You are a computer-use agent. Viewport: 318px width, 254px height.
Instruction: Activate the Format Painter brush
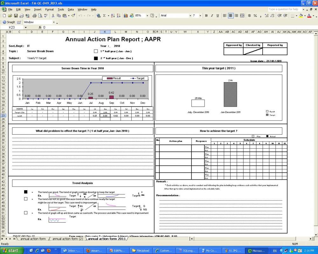tap(73, 16)
